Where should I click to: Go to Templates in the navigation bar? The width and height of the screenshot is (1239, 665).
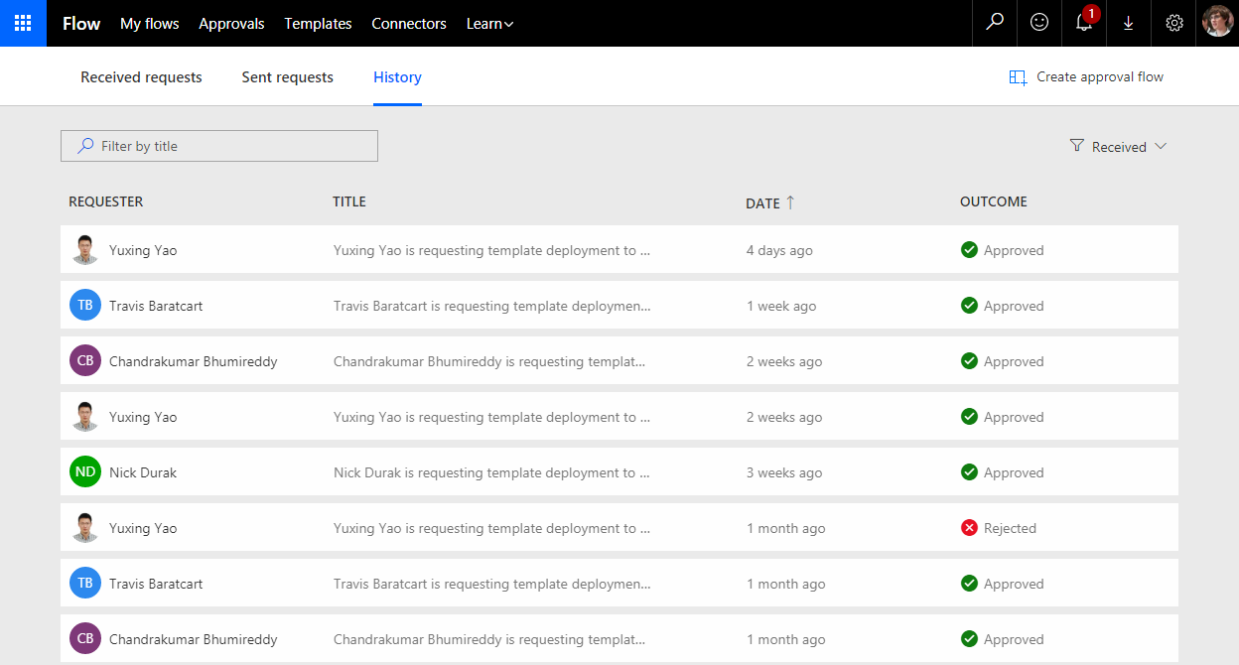[318, 24]
